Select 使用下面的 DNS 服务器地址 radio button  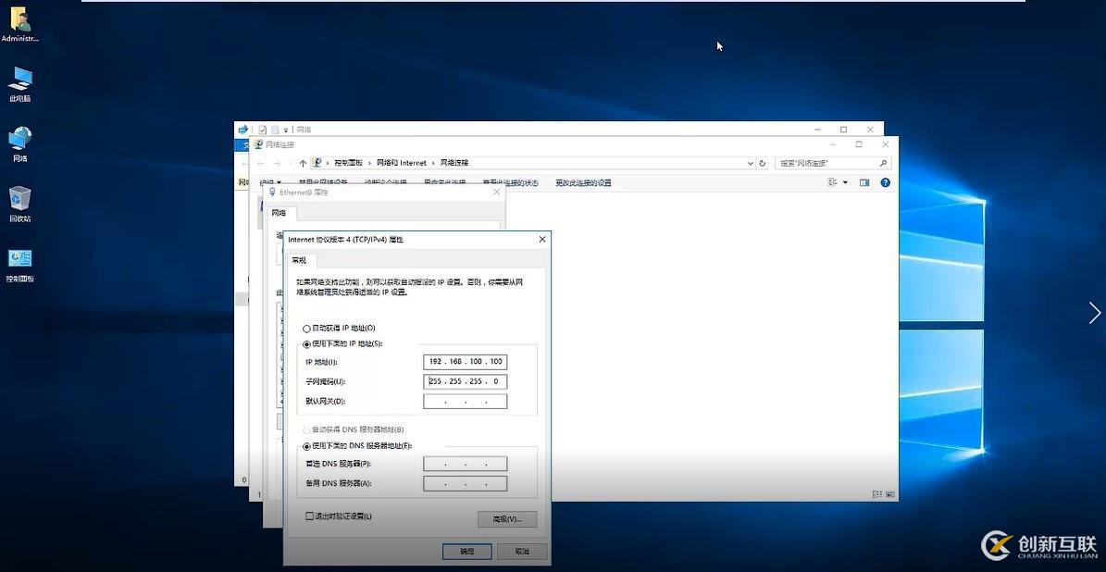click(x=306, y=446)
